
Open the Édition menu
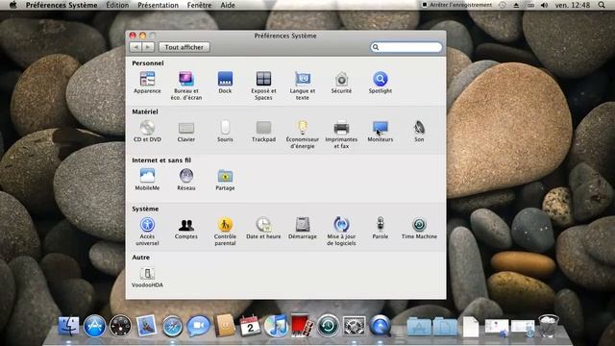coord(117,5)
